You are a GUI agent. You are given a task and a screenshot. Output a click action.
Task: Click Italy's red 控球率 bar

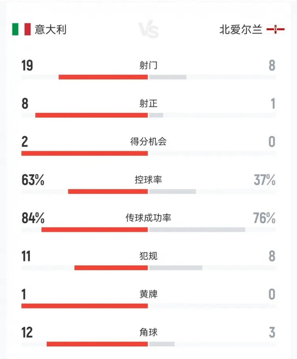108,191
